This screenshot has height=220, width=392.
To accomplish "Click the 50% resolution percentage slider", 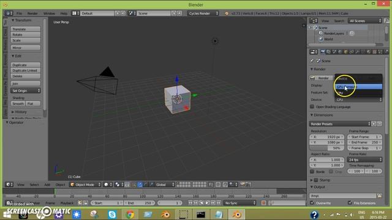I will [326, 148].
